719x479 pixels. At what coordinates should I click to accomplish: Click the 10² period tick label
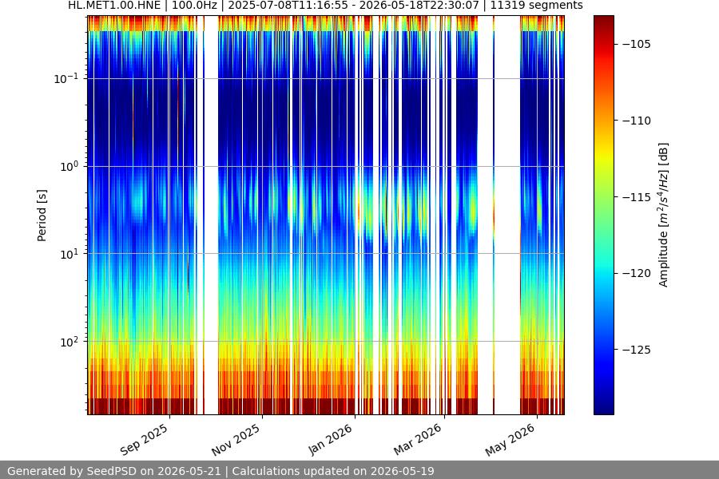(x=70, y=342)
